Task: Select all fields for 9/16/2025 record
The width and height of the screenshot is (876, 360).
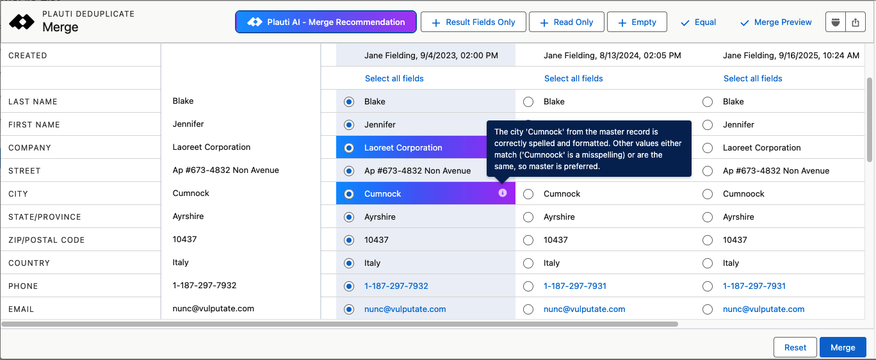Action: [753, 78]
